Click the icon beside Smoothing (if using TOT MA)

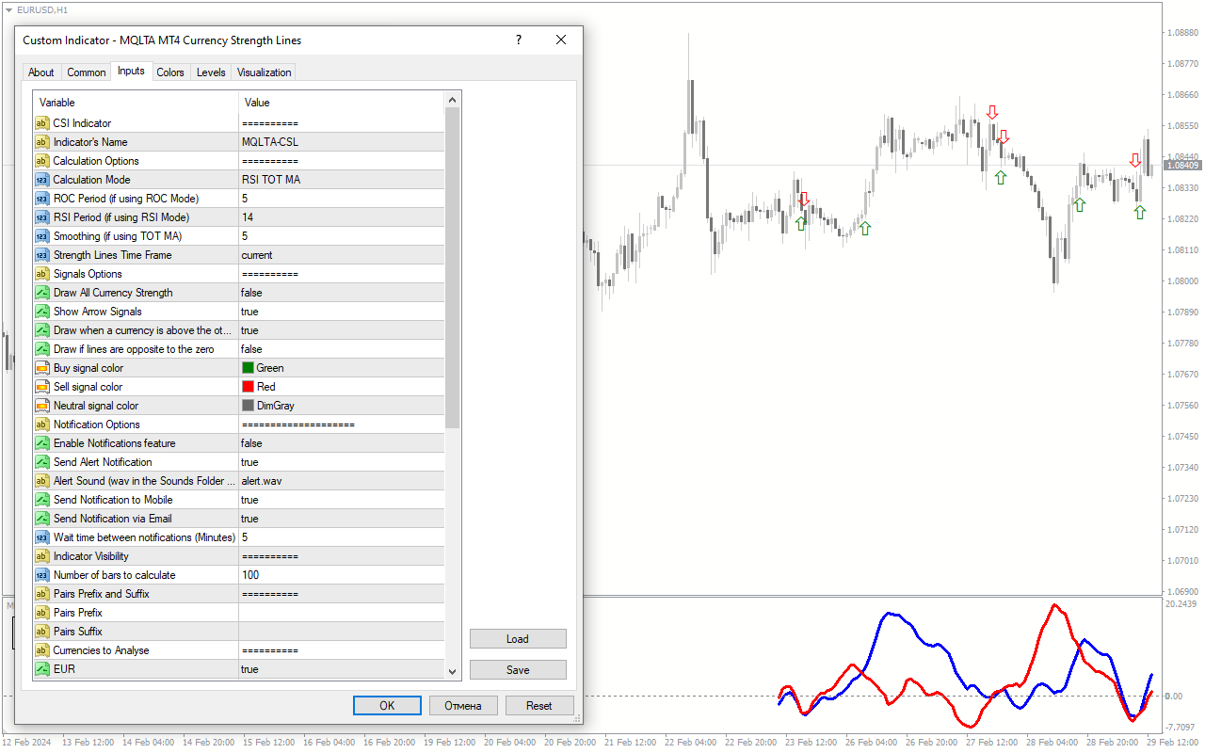(x=41, y=236)
